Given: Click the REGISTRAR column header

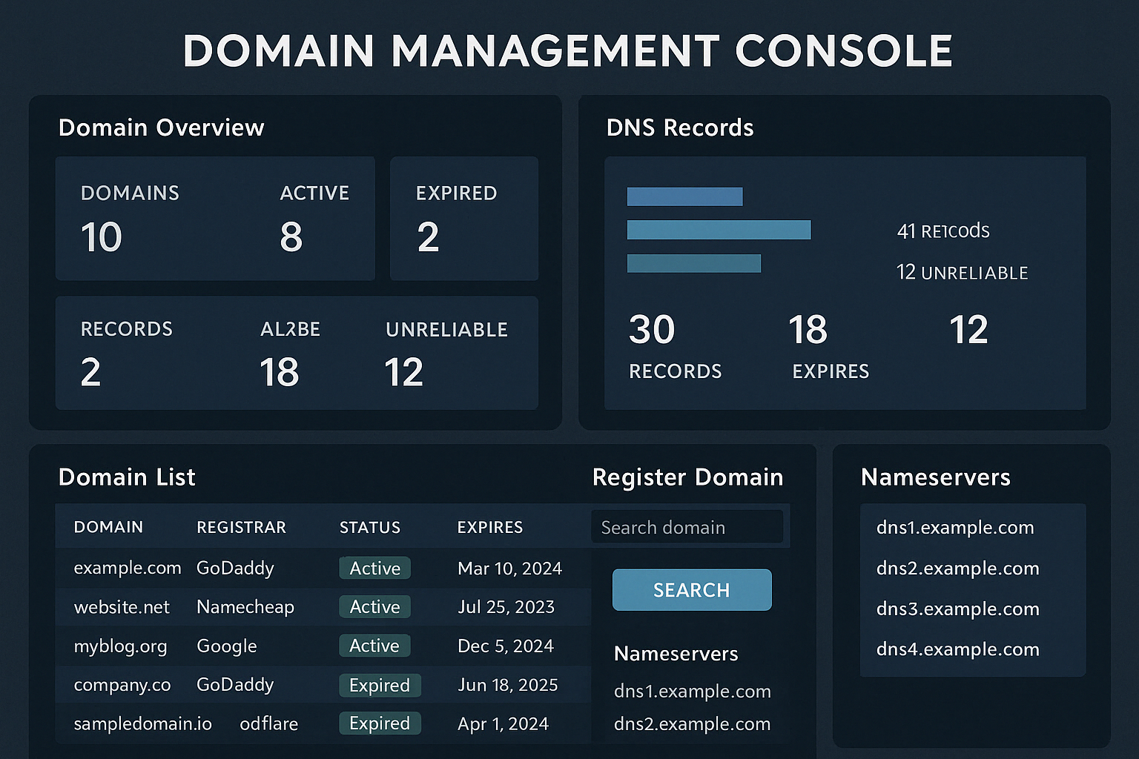Looking at the screenshot, I should [241, 527].
